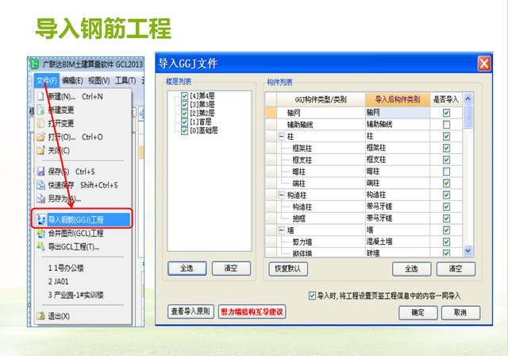The height and width of the screenshot is (356, 508).
Task: Click 轴网 cell in 导入后构件类别 column
Action: 398,113
